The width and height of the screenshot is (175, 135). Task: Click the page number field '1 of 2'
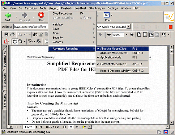click(28, 127)
